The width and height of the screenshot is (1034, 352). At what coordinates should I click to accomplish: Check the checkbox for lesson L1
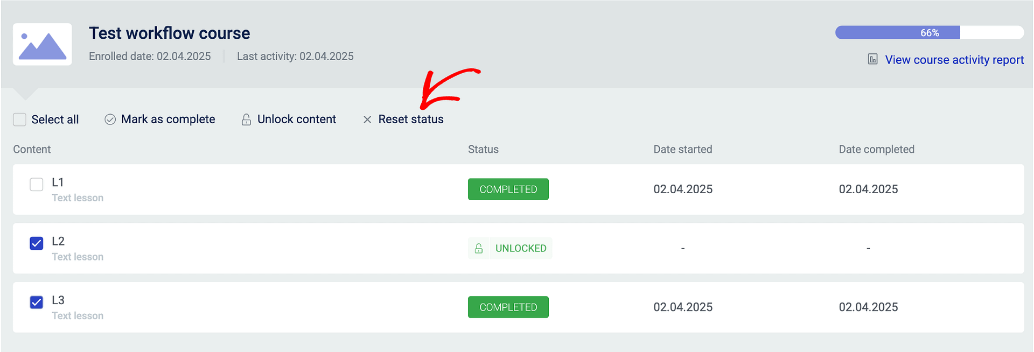(x=36, y=184)
